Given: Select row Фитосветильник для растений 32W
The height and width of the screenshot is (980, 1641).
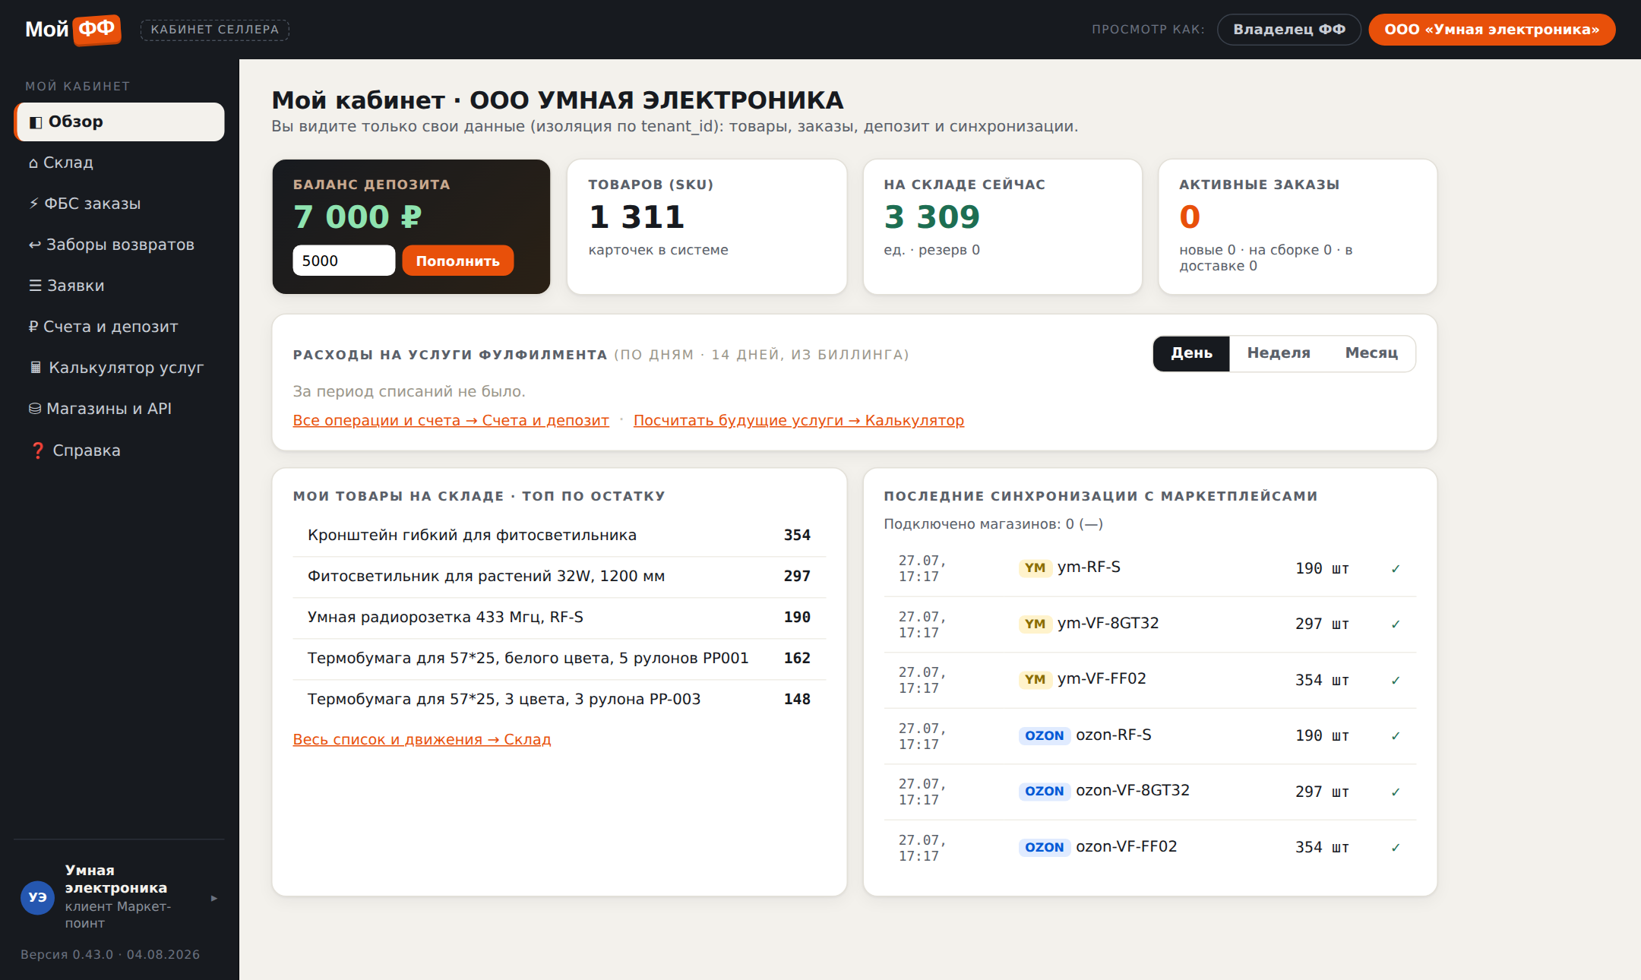Looking at the screenshot, I should point(559,577).
